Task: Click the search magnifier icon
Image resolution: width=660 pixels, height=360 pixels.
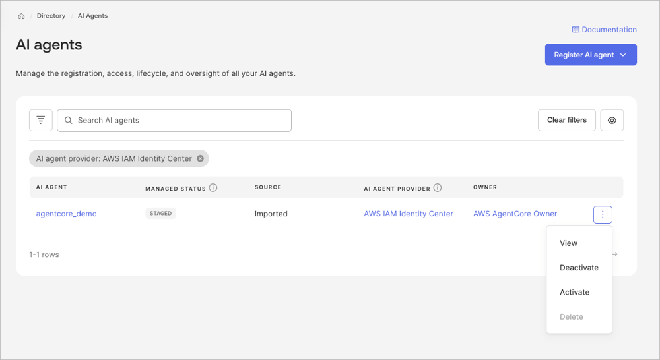Action: (x=68, y=120)
